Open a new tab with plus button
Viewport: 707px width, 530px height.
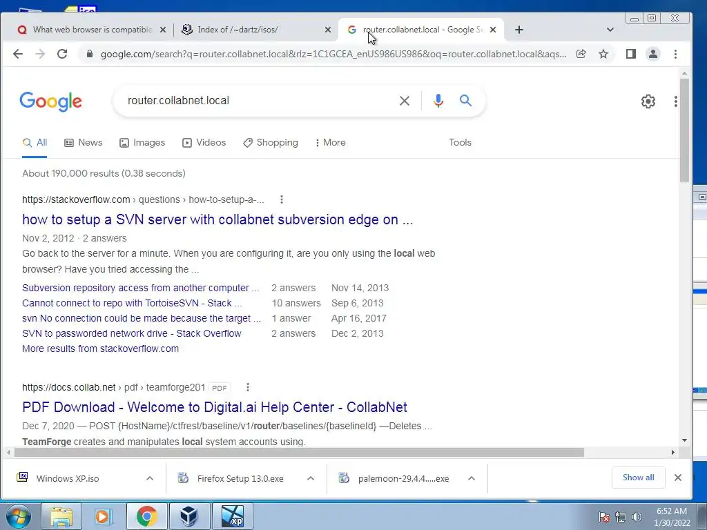coord(519,30)
